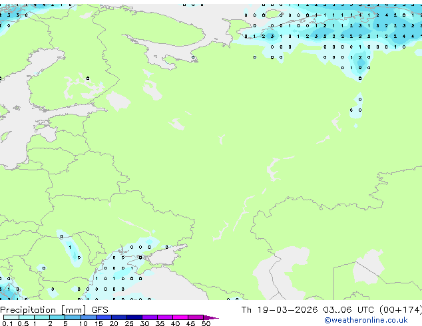Image resolution: width=422 pixels, height=326 pixels.
Task: Click the above-50 mm legend arrow tip
Action: point(211,317)
